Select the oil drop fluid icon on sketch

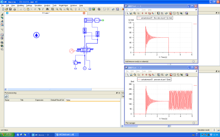(36, 35)
